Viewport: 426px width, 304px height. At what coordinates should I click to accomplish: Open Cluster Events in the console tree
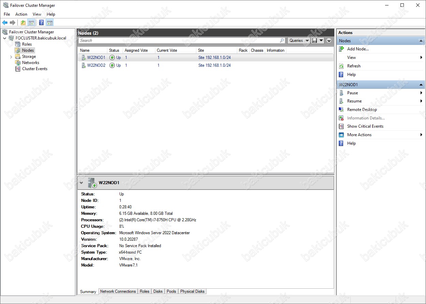[x=35, y=69]
